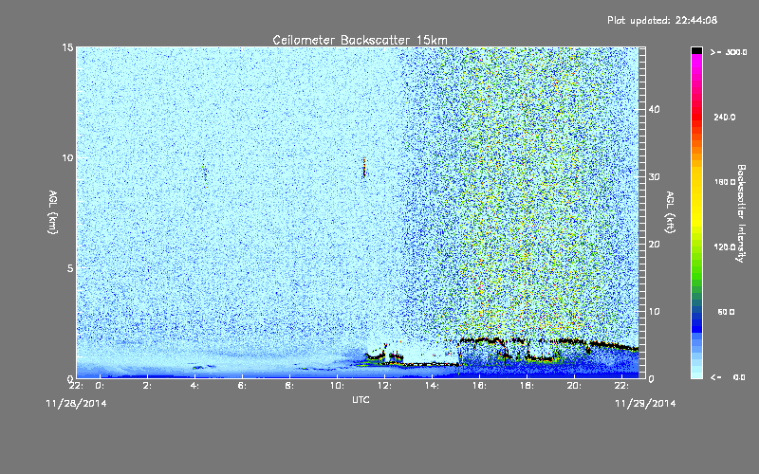Click the 'Plot updated: 22:44:08' timestamp

coord(662,20)
